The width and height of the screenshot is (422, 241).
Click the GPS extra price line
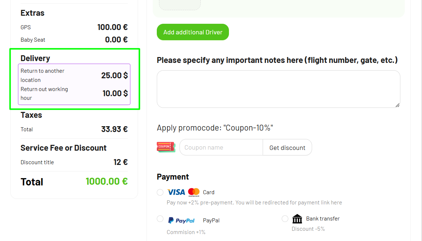click(x=74, y=27)
